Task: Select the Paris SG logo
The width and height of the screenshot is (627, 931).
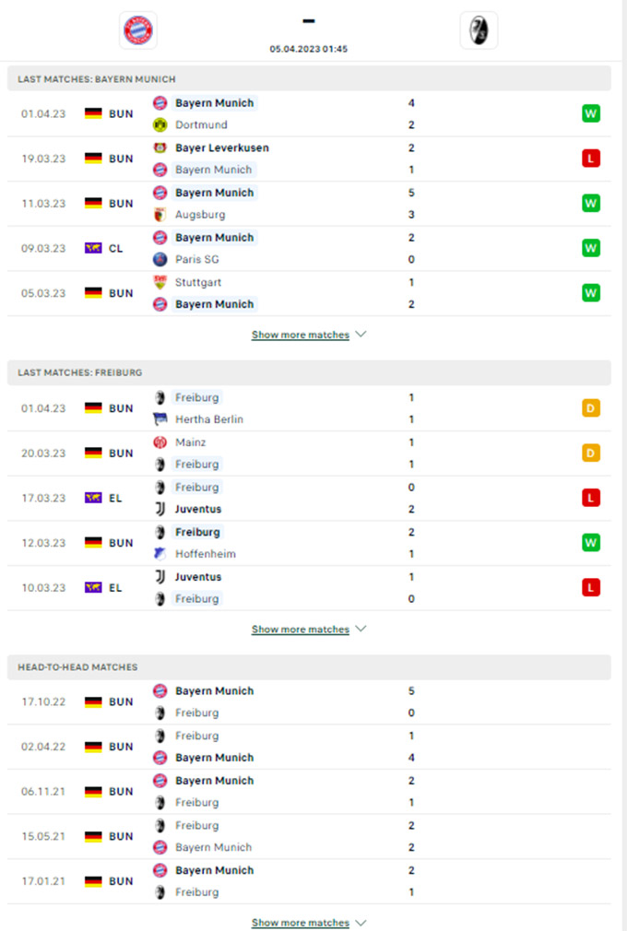Action: pyautogui.click(x=160, y=259)
